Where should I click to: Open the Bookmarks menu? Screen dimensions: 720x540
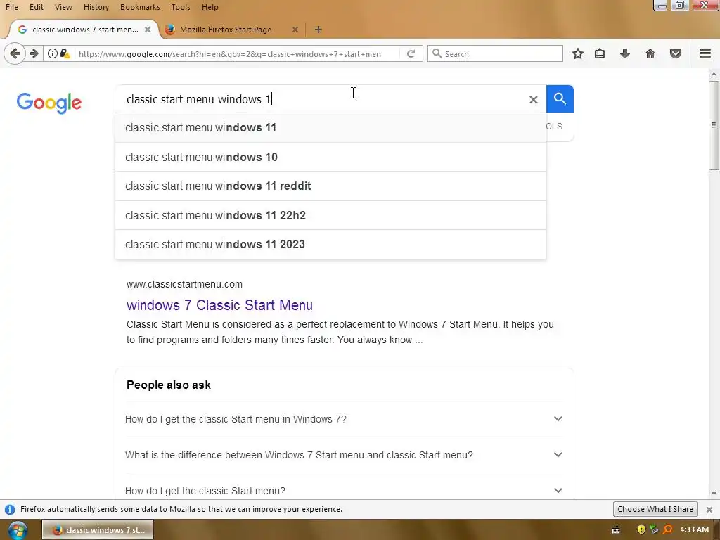pos(140,7)
